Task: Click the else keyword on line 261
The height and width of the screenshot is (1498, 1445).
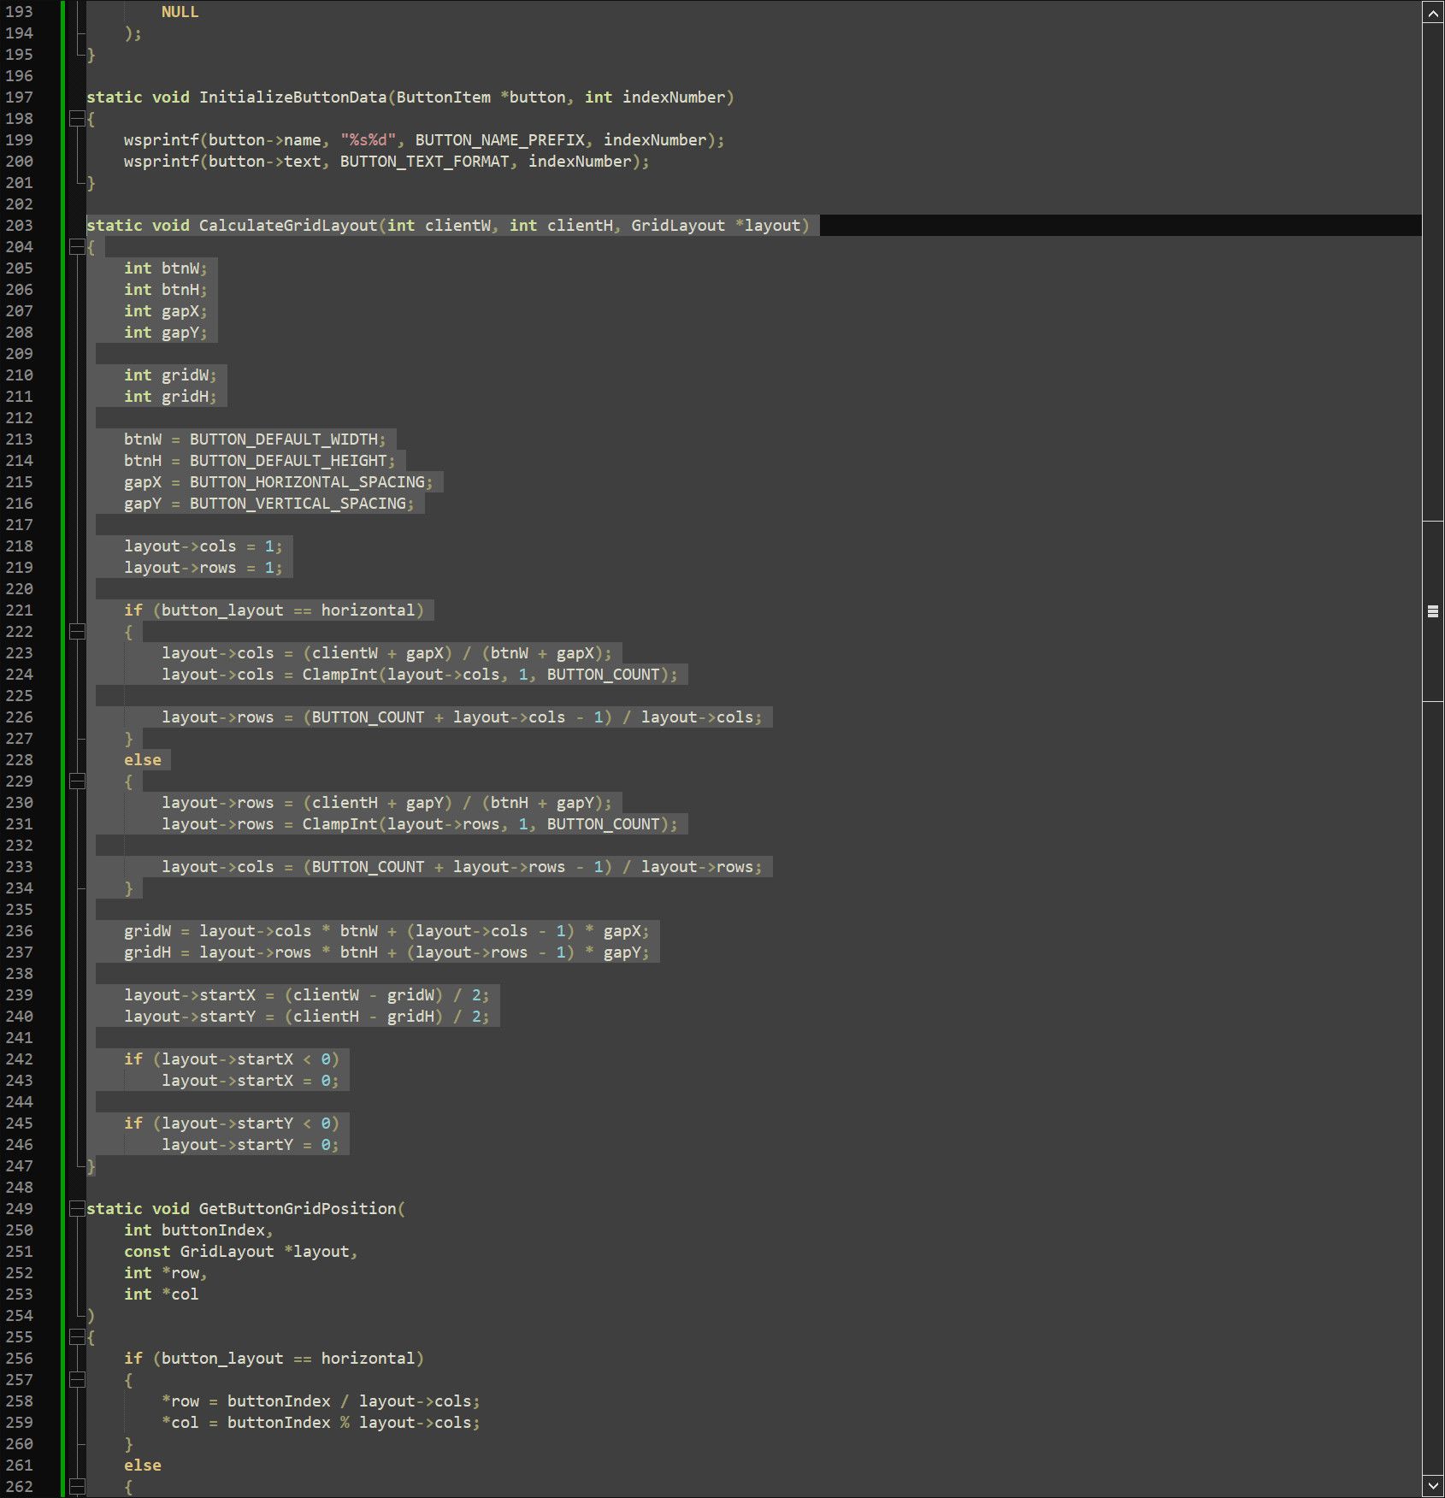Action: [x=143, y=1466]
